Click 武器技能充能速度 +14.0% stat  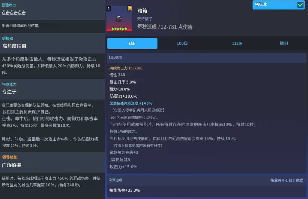click(131, 103)
